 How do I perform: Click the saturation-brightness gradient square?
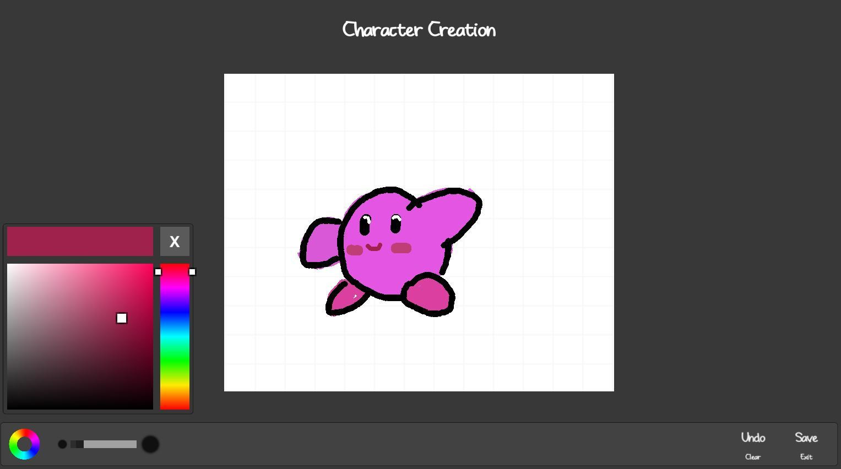tap(80, 336)
